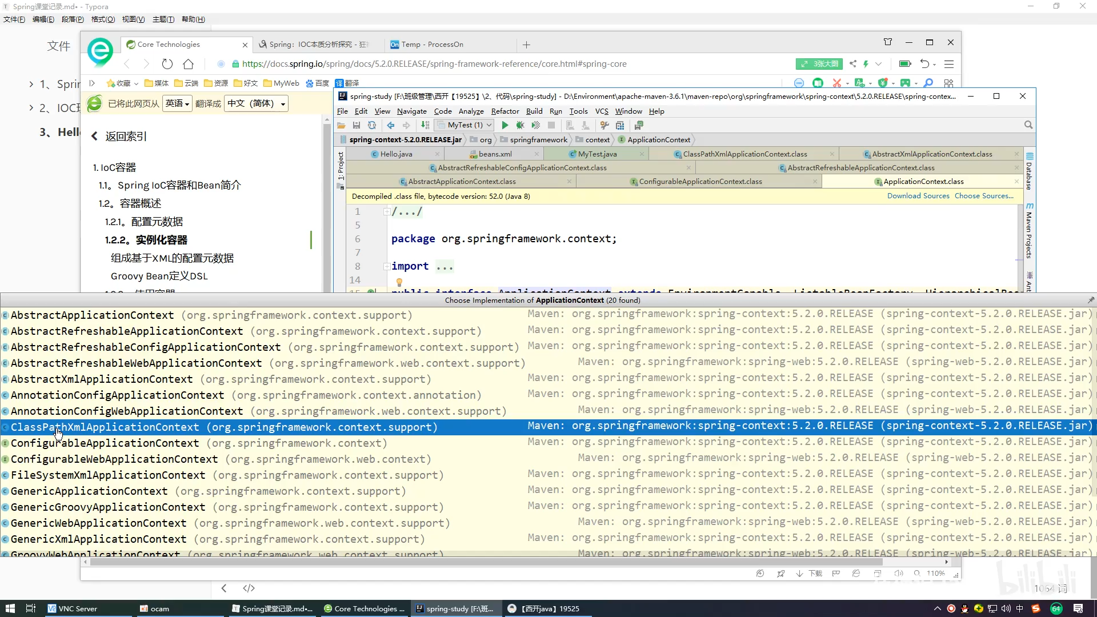The width and height of the screenshot is (1097, 617).
Task: Open Windows Task View
Action: [x=31, y=608]
